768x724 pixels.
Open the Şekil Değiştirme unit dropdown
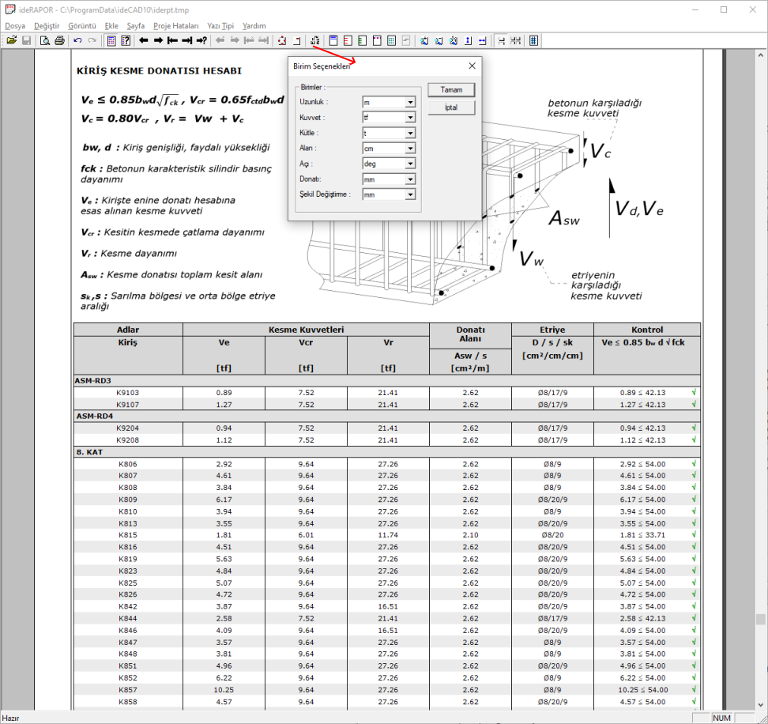[x=410, y=194]
